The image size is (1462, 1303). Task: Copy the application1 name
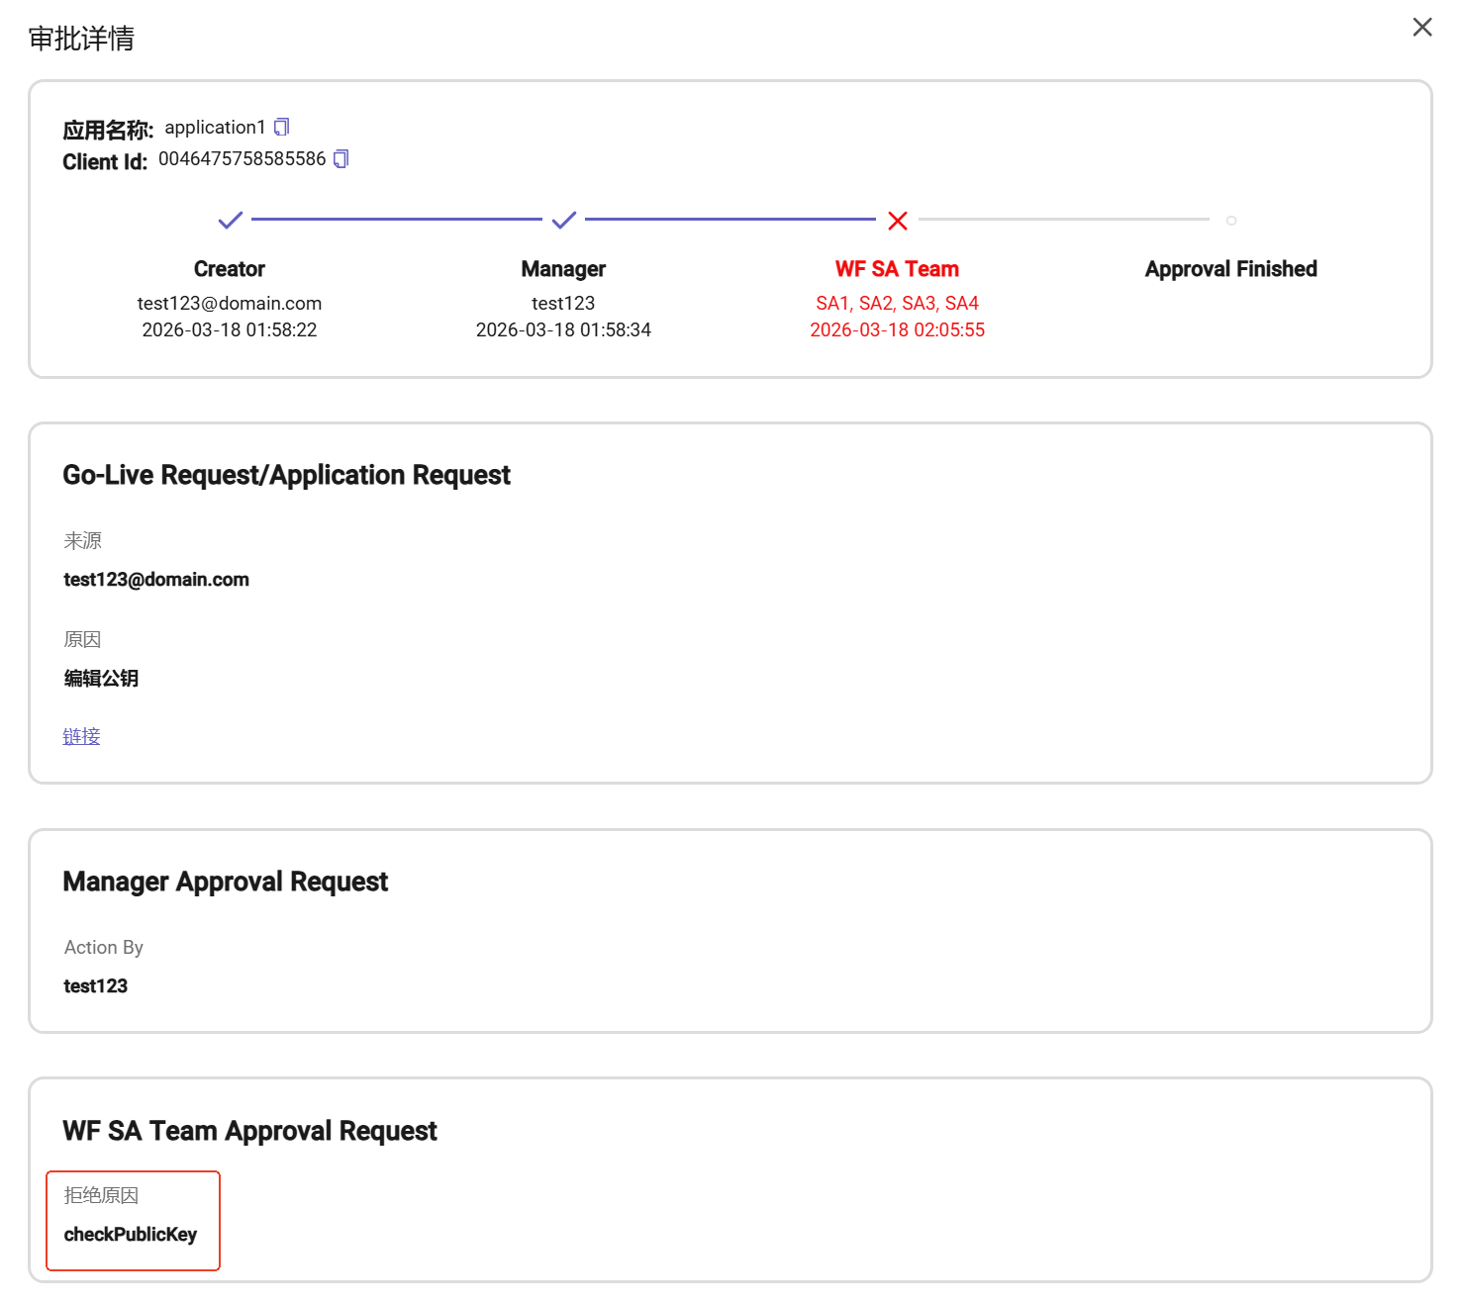[281, 127]
